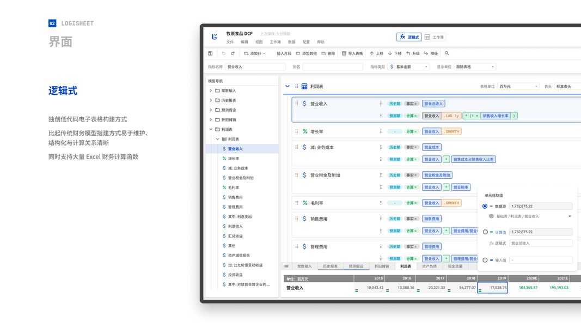Click the redo arrow icon
The width and height of the screenshot is (581, 327).
pyautogui.click(x=233, y=53)
